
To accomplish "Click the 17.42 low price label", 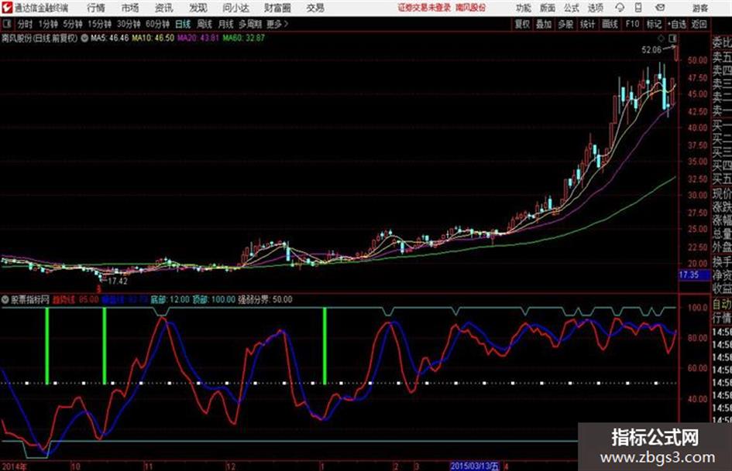I will point(118,282).
